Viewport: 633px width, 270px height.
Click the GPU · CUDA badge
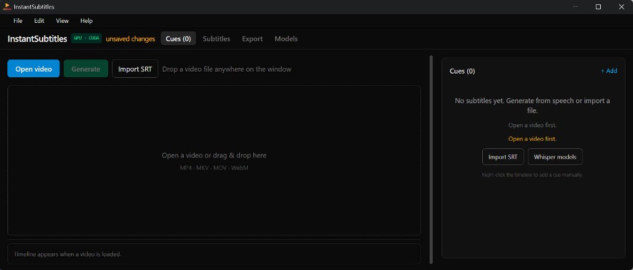(87, 38)
